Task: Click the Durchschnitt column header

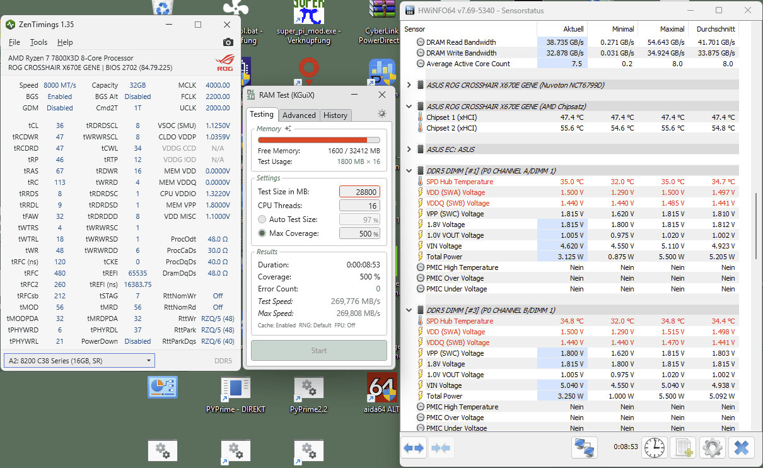Action: pos(713,29)
